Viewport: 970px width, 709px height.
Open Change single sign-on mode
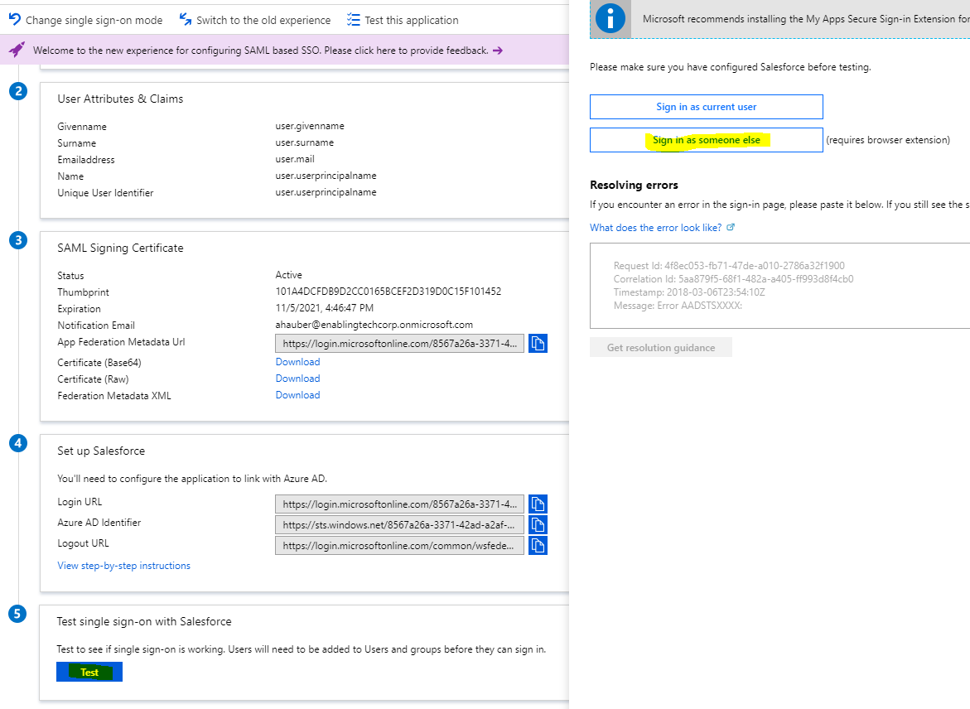(x=86, y=20)
